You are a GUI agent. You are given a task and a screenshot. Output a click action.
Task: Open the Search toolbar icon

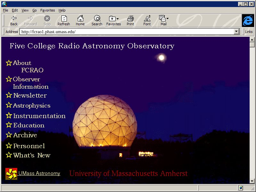point(97,19)
